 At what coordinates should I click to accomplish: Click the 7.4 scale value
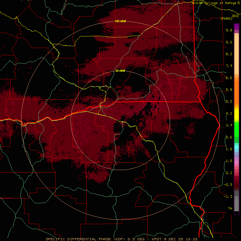click(x=229, y=66)
